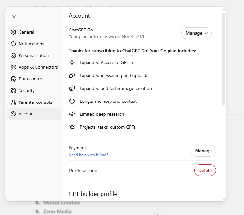Click the ChatGPT Go plan name

(81, 30)
